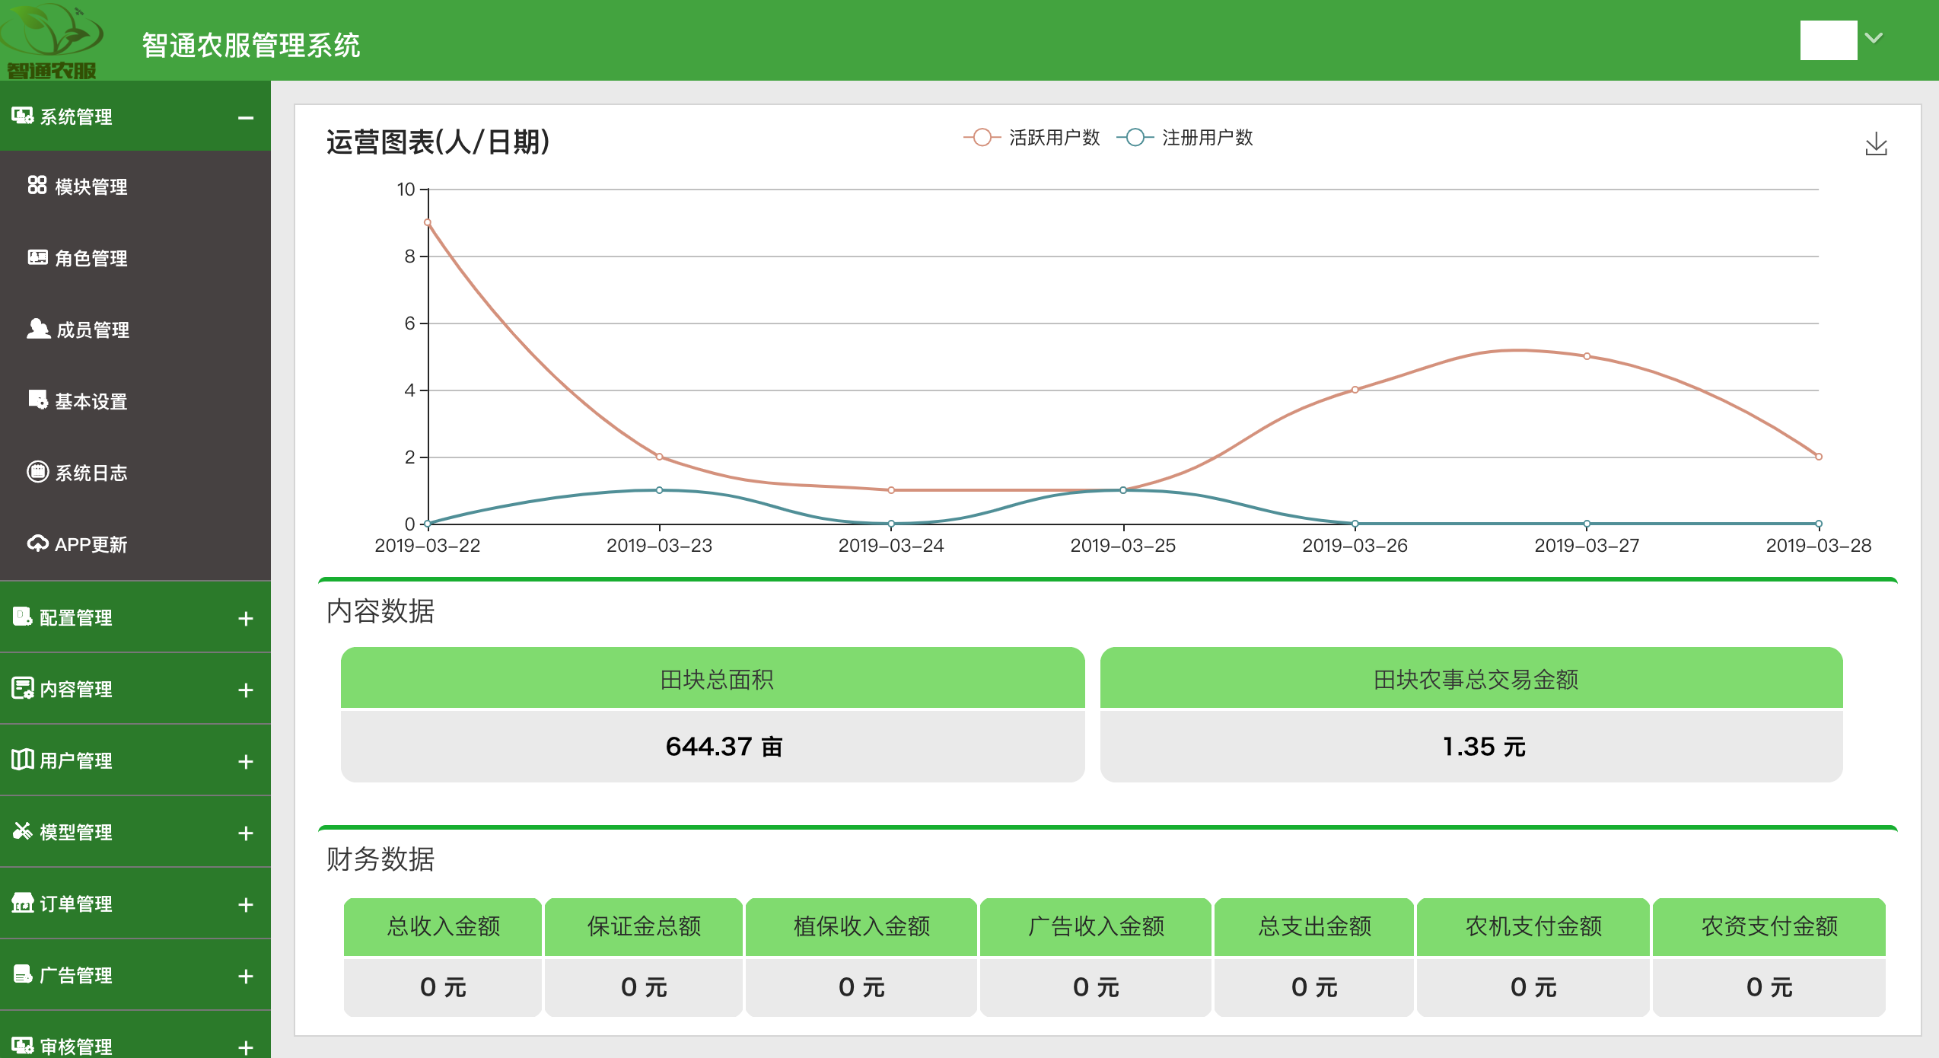Open 成员管理 menu item

pyautogui.click(x=135, y=330)
